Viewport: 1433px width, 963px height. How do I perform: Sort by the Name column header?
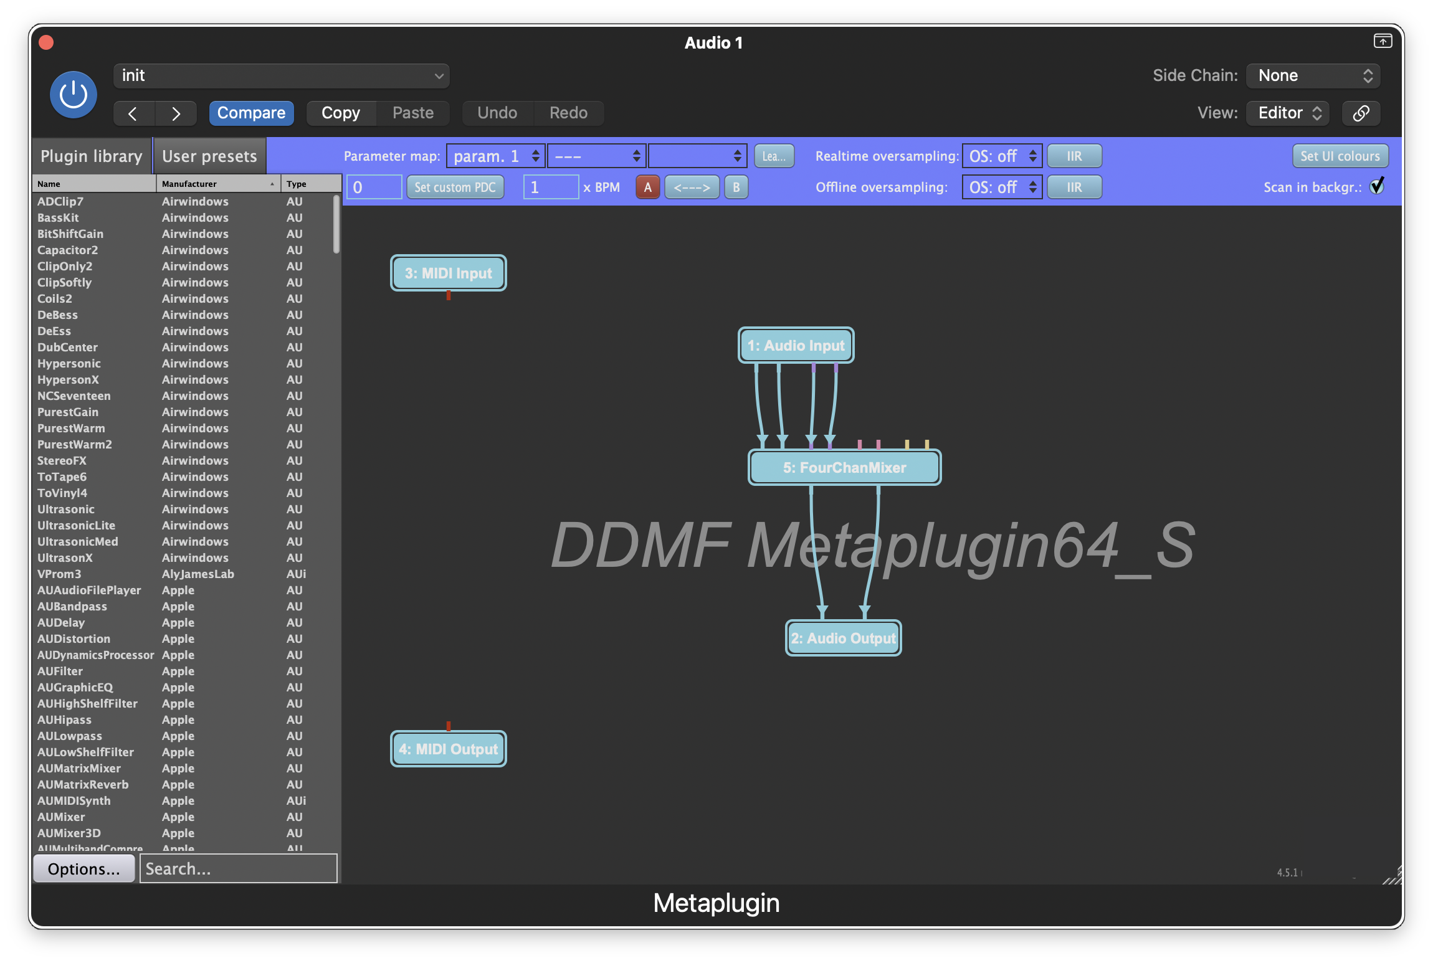tap(94, 184)
